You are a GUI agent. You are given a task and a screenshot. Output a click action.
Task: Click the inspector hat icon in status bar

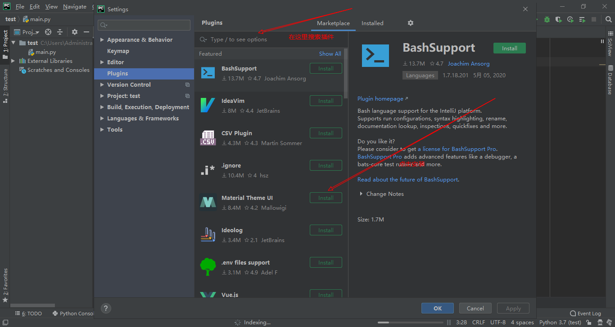click(x=600, y=322)
